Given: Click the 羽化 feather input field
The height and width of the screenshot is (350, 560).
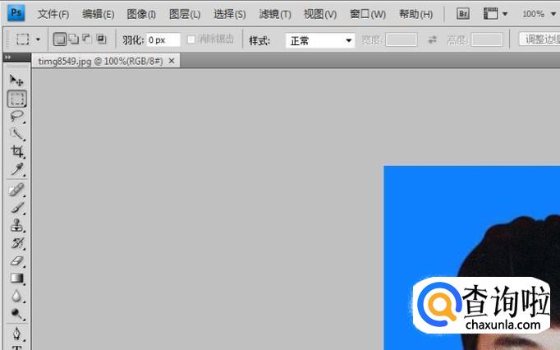Looking at the screenshot, I should pyautogui.click(x=163, y=39).
